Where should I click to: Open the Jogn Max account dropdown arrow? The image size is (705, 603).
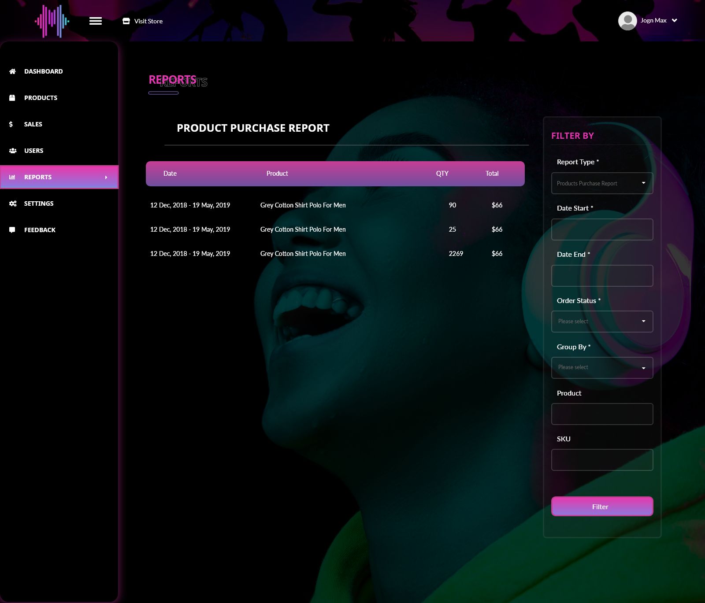675,21
